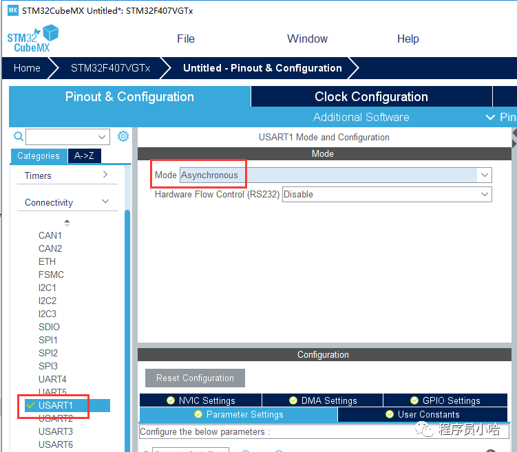Open the File menu

[186, 39]
